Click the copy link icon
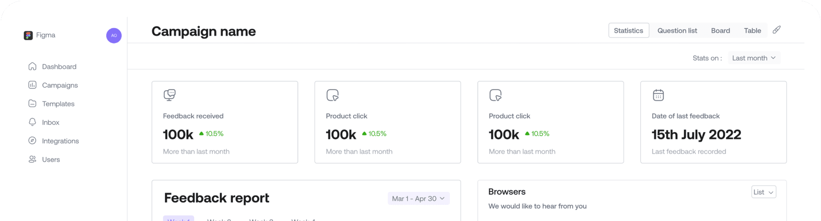The image size is (821, 221). tap(777, 30)
